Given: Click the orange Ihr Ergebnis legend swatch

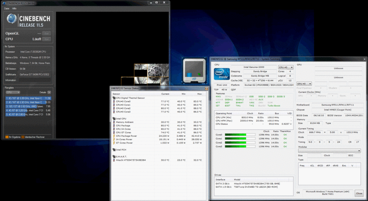Looking at the screenshot, I should point(7,137).
